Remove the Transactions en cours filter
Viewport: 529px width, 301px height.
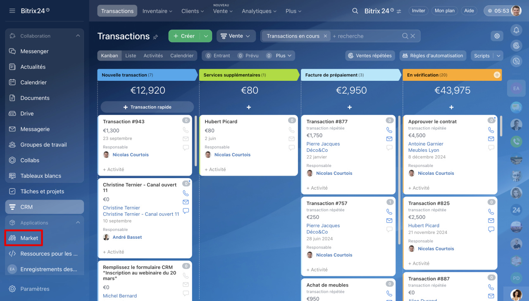(325, 36)
